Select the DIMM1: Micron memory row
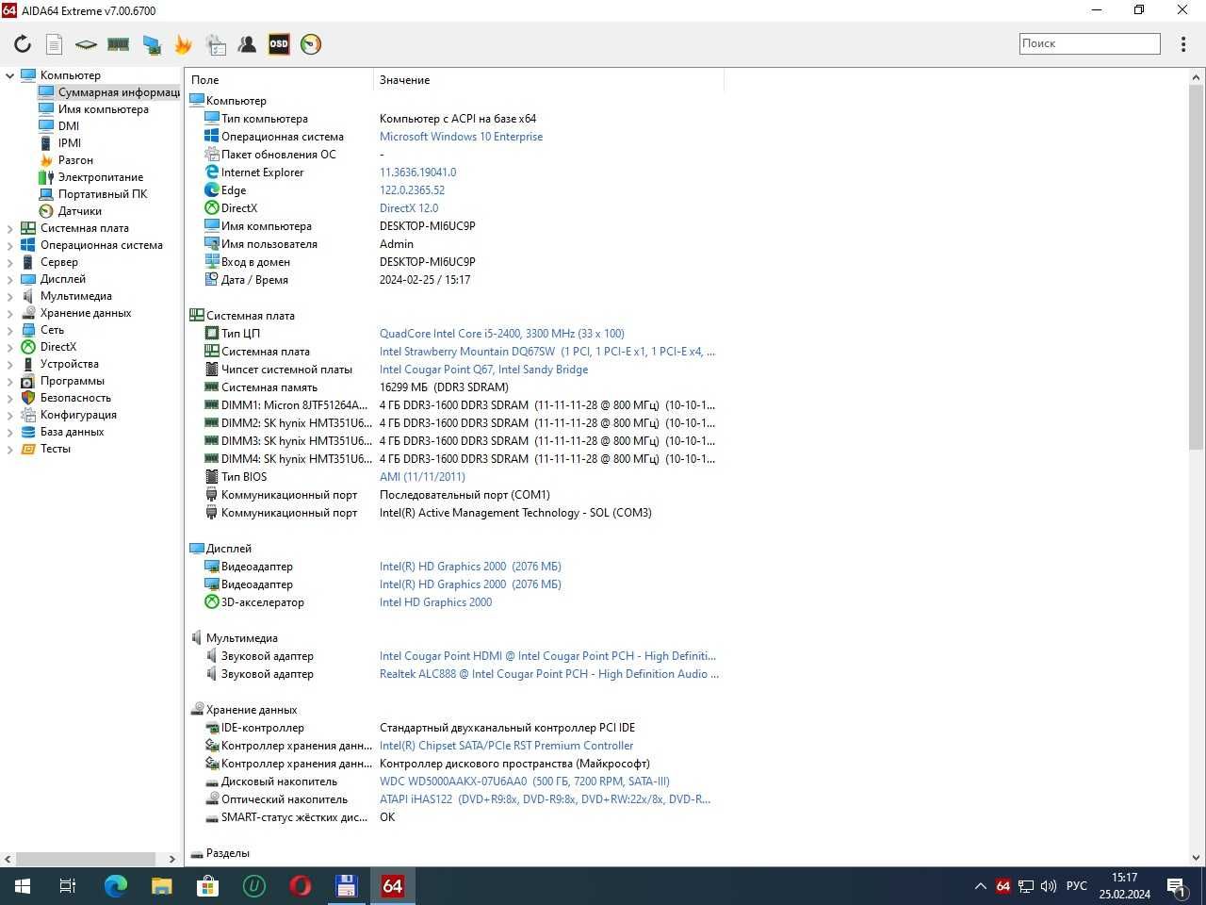 (x=454, y=405)
